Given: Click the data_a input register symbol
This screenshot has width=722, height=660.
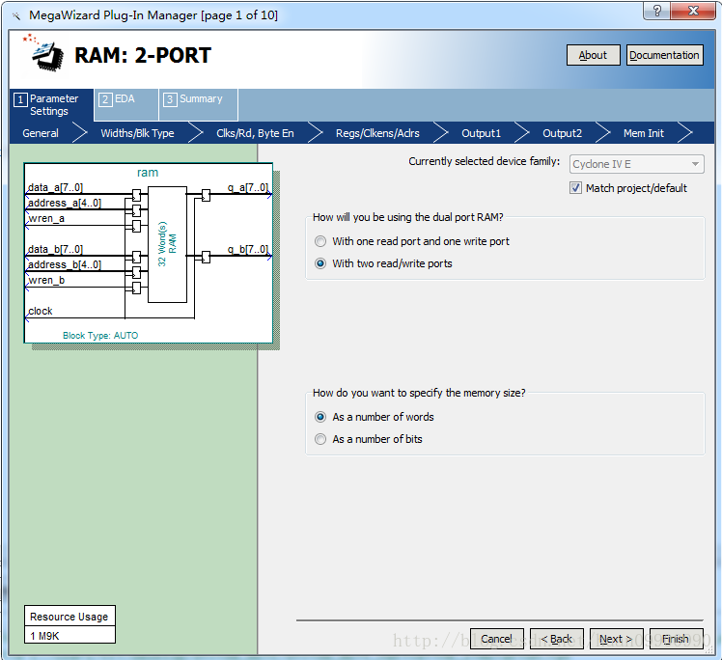Looking at the screenshot, I should pyautogui.click(x=136, y=195).
